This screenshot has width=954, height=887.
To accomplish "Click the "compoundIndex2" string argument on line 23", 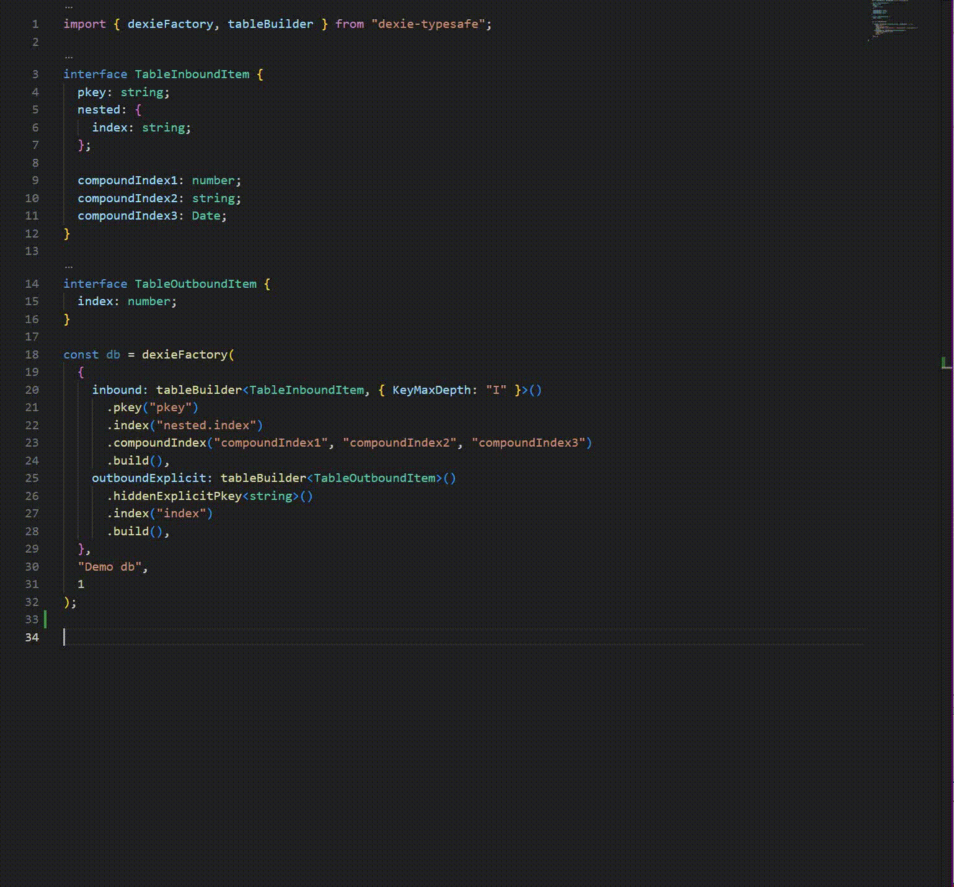I will [399, 443].
